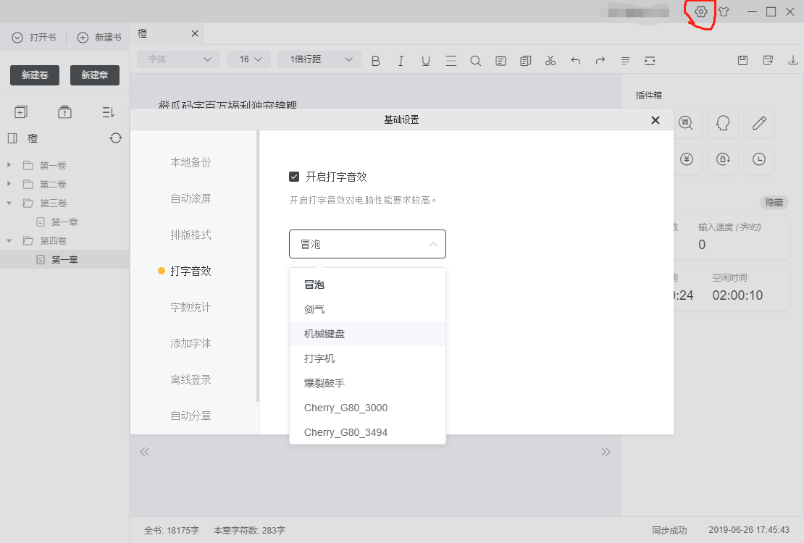This screenshot has height=543, width=804.
Task: Open the ¥ earnings plugin icon
Action: coord(687,159)
